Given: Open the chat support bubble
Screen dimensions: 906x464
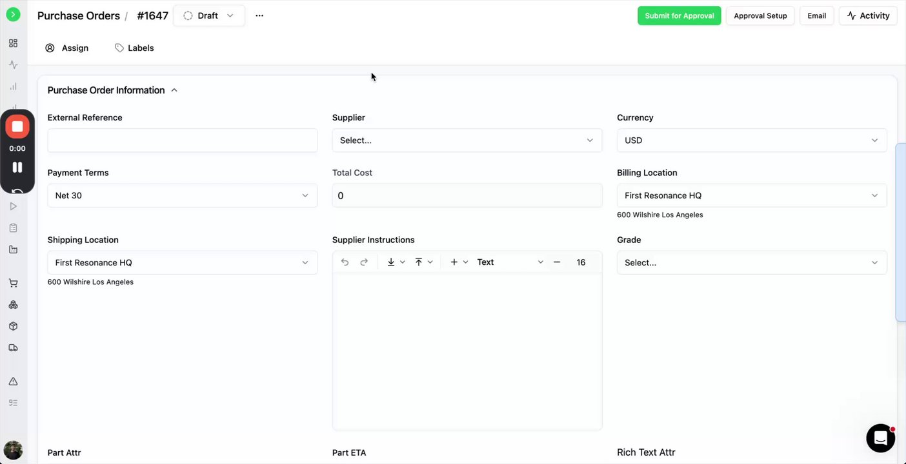Looking at the screenshot, I should point(880,438).
